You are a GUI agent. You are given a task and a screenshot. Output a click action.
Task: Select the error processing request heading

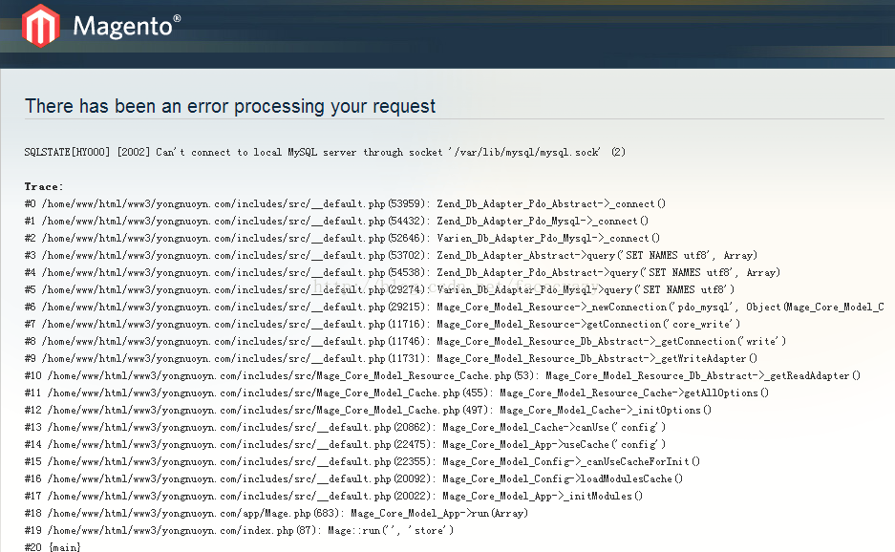pos(230,106)
